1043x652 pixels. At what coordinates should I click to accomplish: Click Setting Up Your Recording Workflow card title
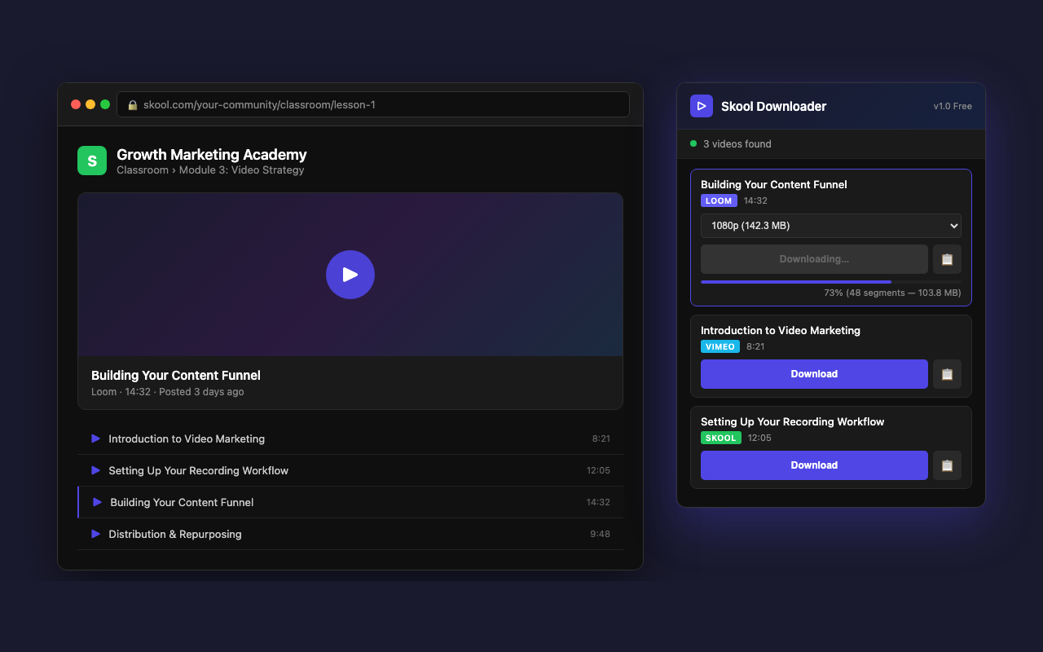792,421
